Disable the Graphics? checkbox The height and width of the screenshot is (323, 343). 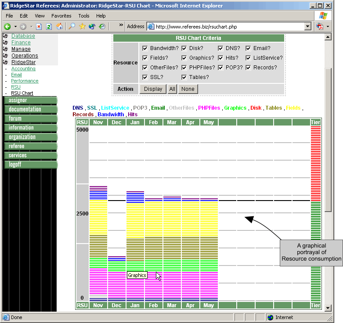point(184,58)
